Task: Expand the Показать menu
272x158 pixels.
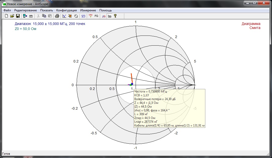Action: pyautogui.click(x=47, y=10)
